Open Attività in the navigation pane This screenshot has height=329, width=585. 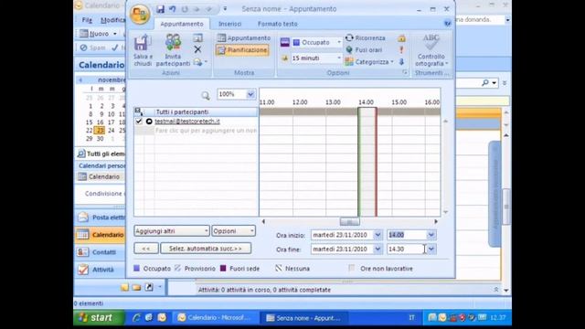(x=100, y=270)
